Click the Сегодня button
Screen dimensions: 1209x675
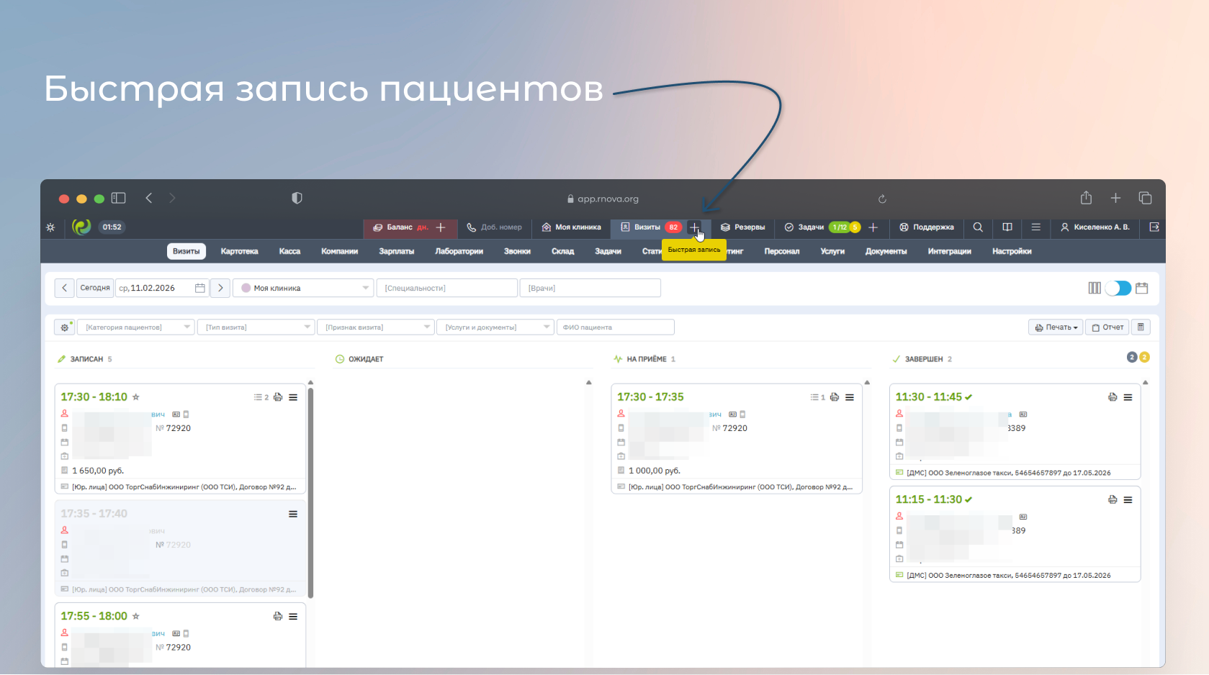tap(94, 288)
